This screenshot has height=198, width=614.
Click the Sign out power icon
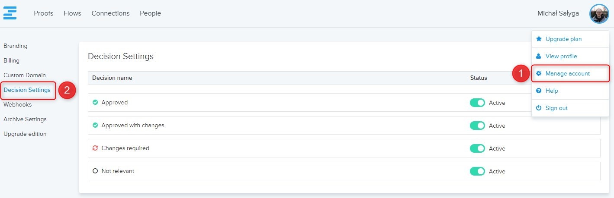pyautogui.click(x=539, y=108)
